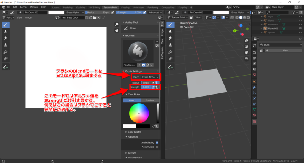The image size is (304, 163).
Task: Switch to the UV Editing workspace tab
Action: click(95, 8)
